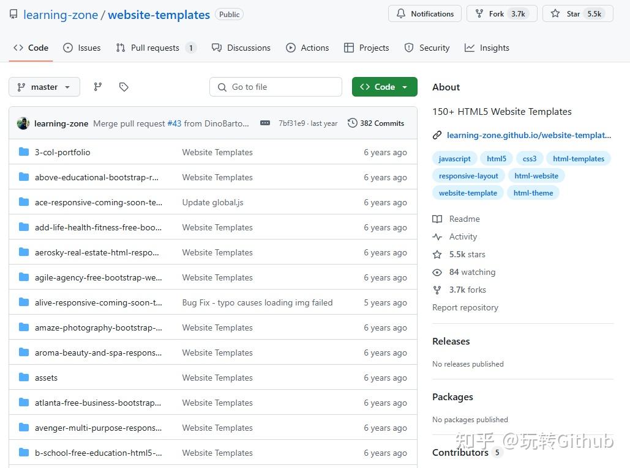The height and width of the screenshot is (468, 630).
Task: Open the Security tab
Action: pyautogui.click(x=427, y=48)
